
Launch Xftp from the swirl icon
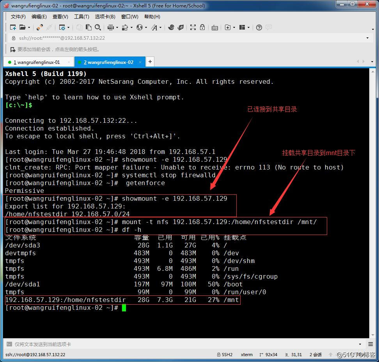171,27
